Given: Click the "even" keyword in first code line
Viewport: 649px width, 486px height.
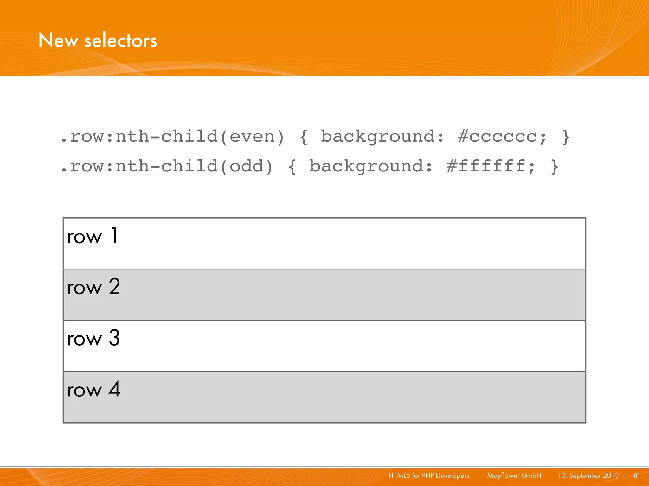Looking at the screenshot, I should point(252,137).
